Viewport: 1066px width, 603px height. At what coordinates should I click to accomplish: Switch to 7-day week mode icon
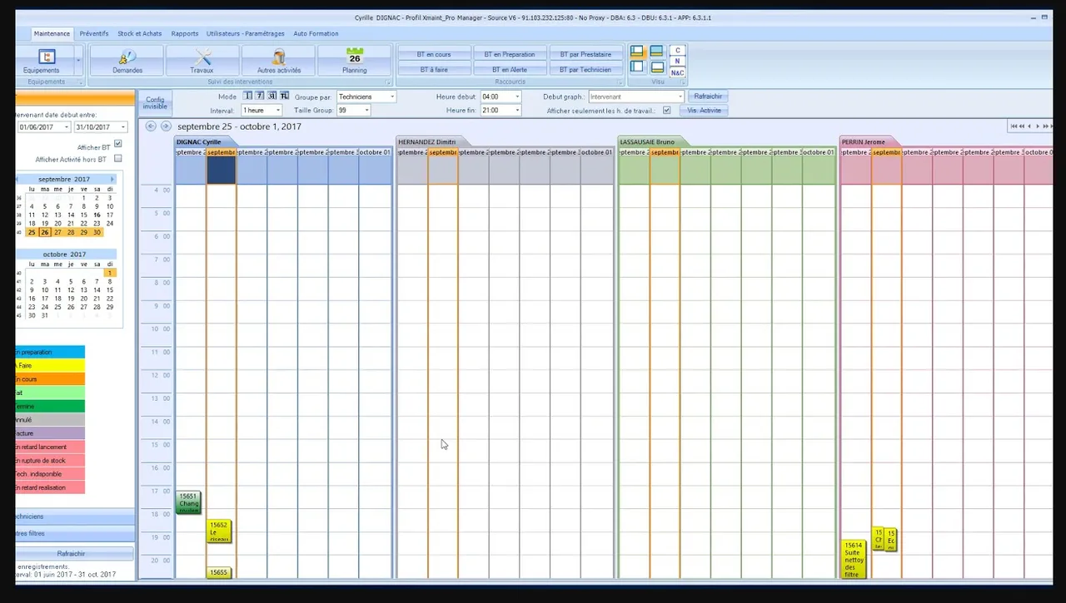click(260, 96)
